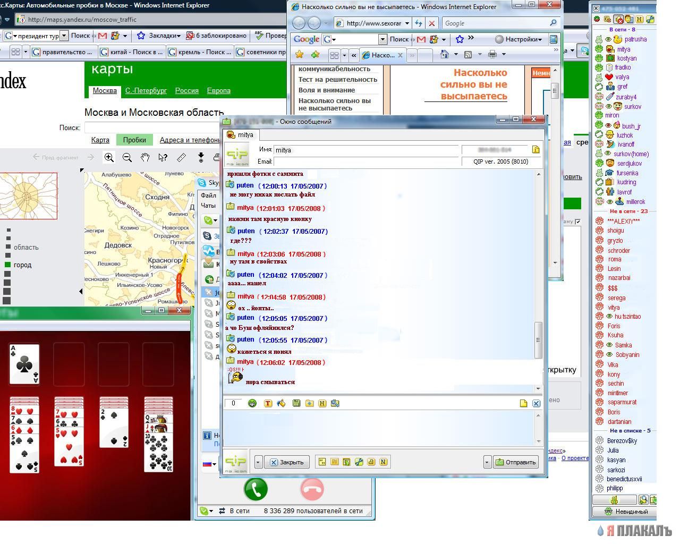
Task: Click the green floppy save icon in QIP
Action: pyautogui.click(x=296, y=403)
